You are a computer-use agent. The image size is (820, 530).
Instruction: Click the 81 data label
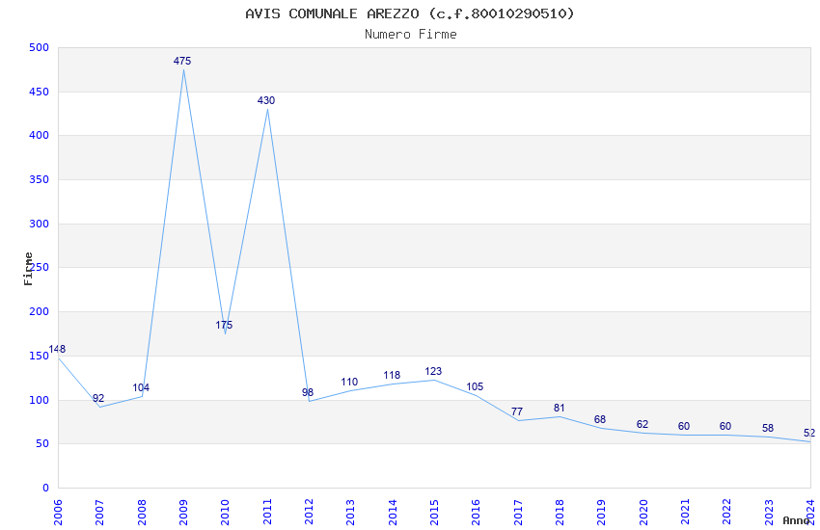559,408
